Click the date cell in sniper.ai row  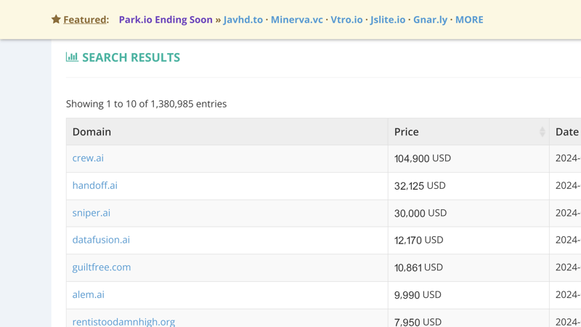(x=566, y=213)
